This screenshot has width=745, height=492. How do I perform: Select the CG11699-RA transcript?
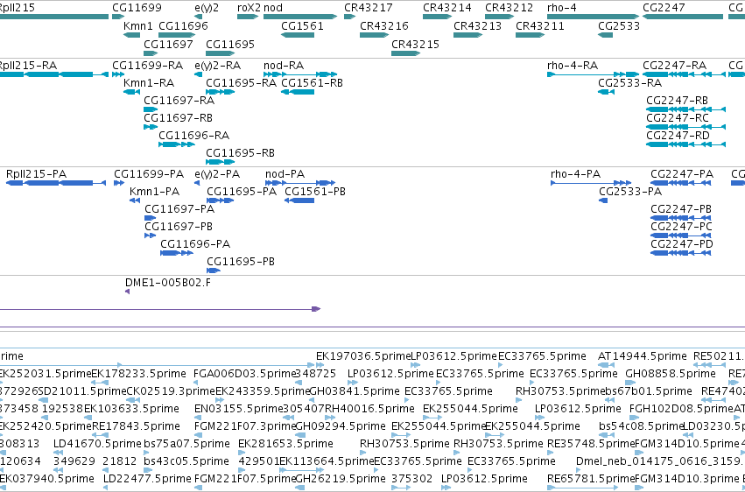pos(147,66)
